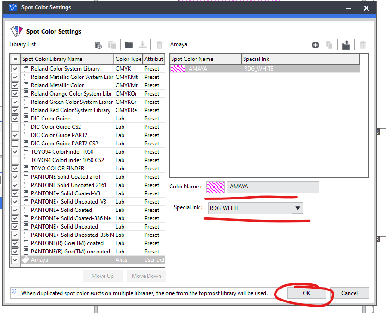The image size is (386, 313).
Task: Click the import library folder icon
Action: (129, 45)
